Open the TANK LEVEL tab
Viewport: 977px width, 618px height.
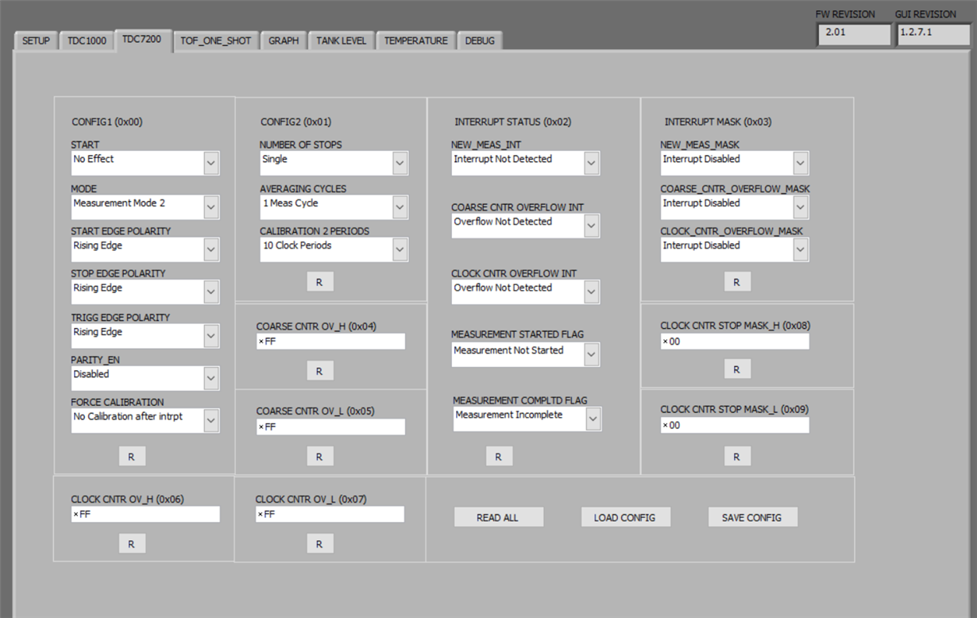[x=342, y=41]
